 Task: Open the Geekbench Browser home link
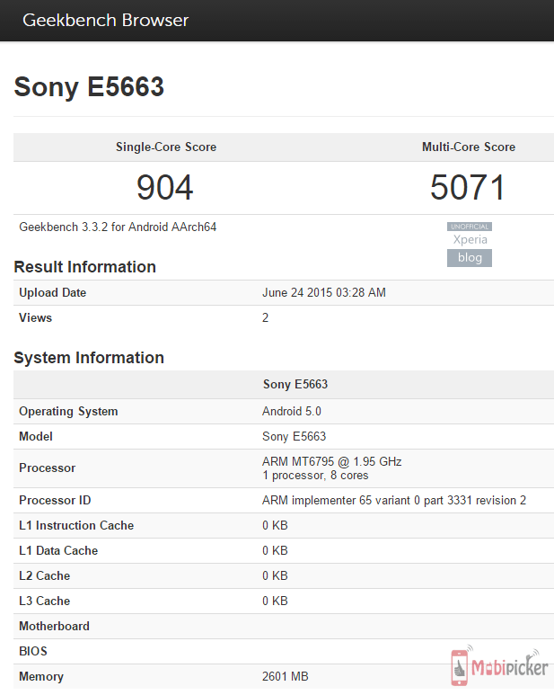click(x=105, y=21)
